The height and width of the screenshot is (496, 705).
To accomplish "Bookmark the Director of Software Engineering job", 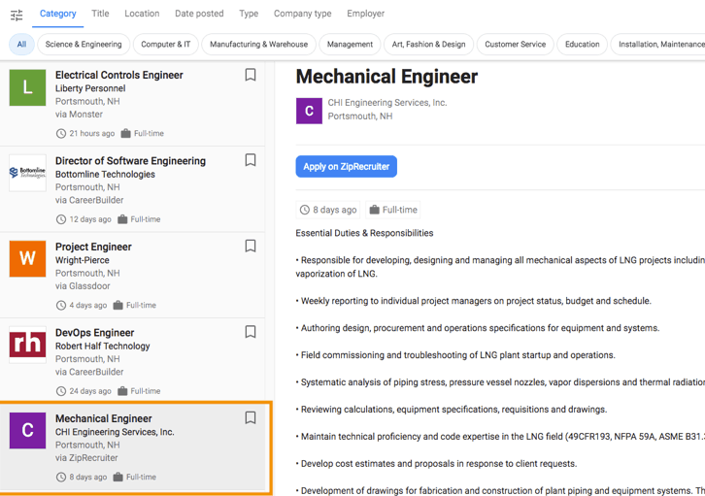I will (251, 160).
